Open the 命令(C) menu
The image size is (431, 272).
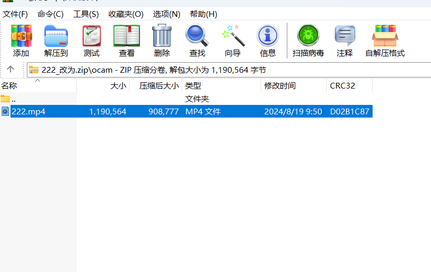[x=51, y=14]
